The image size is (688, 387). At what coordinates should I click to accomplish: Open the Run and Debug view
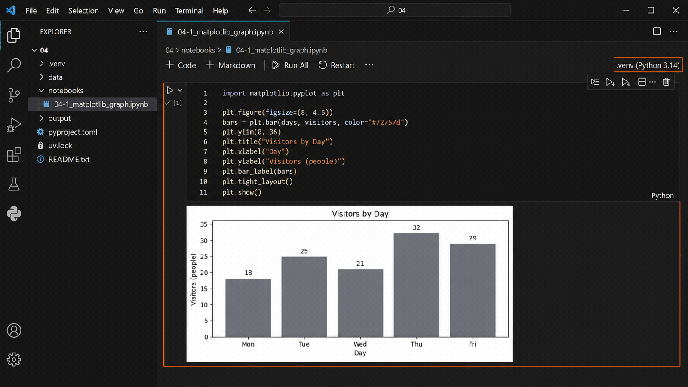pos(14,125)
